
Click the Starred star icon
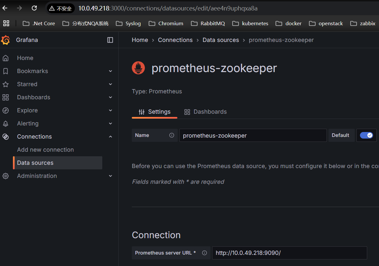[6, 84]
